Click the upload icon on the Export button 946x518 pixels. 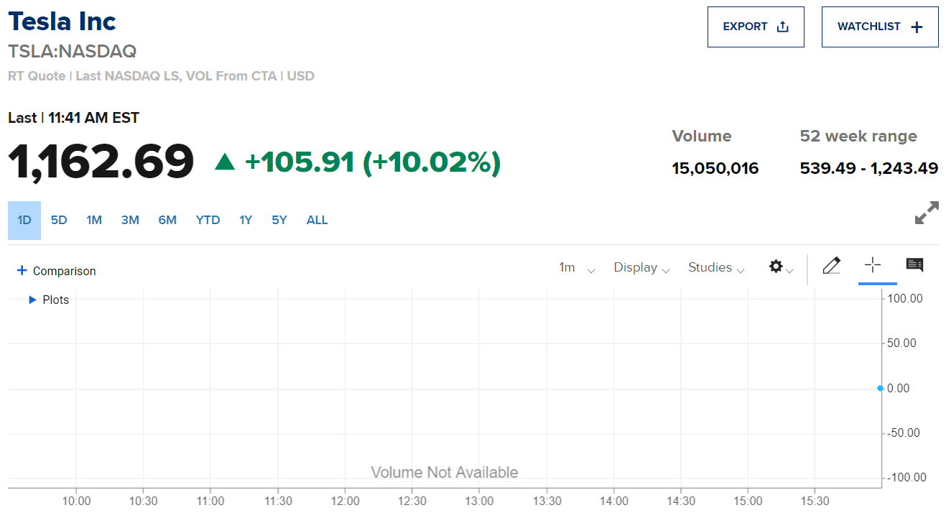[x=783, y=27]
